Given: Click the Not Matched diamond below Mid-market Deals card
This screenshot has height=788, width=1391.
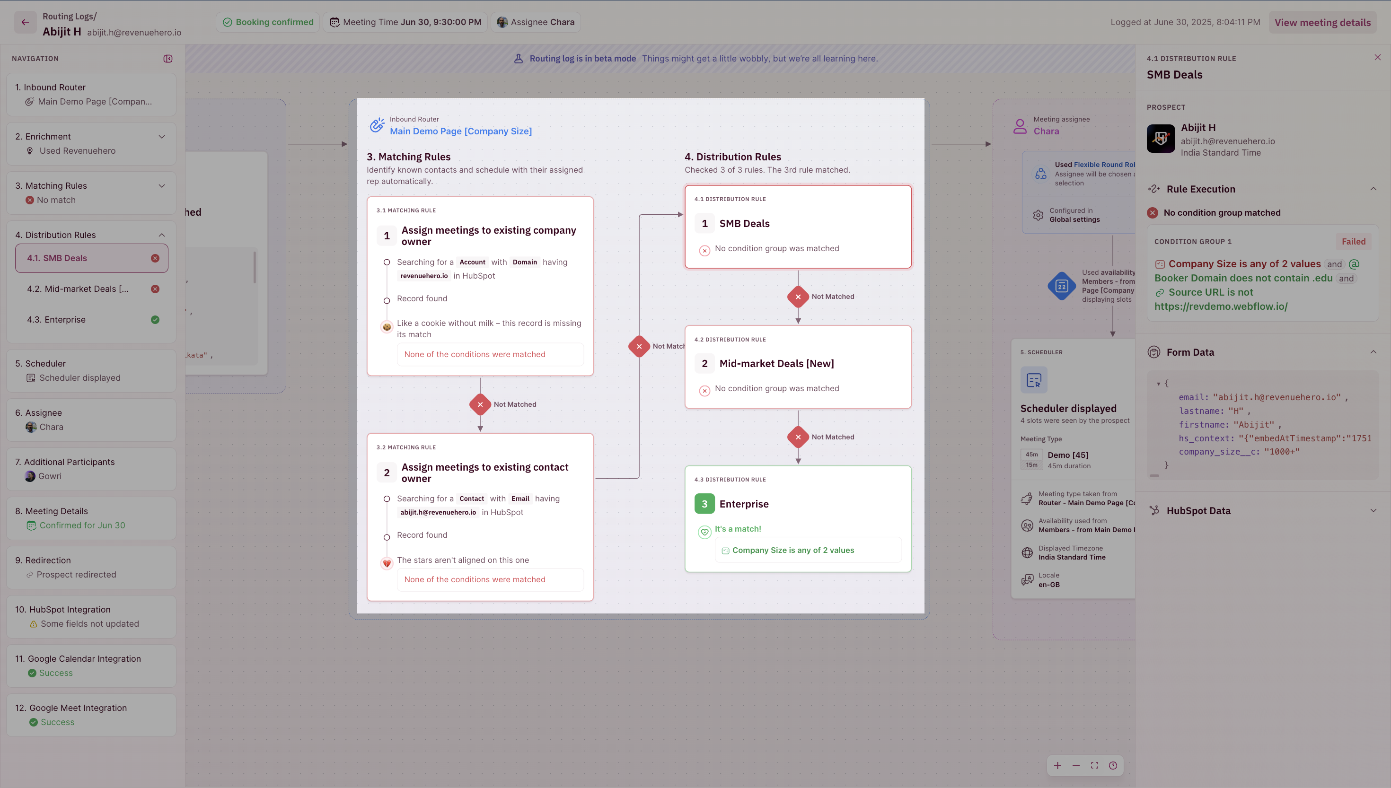Looking at the screenshot, I should 798,437.
